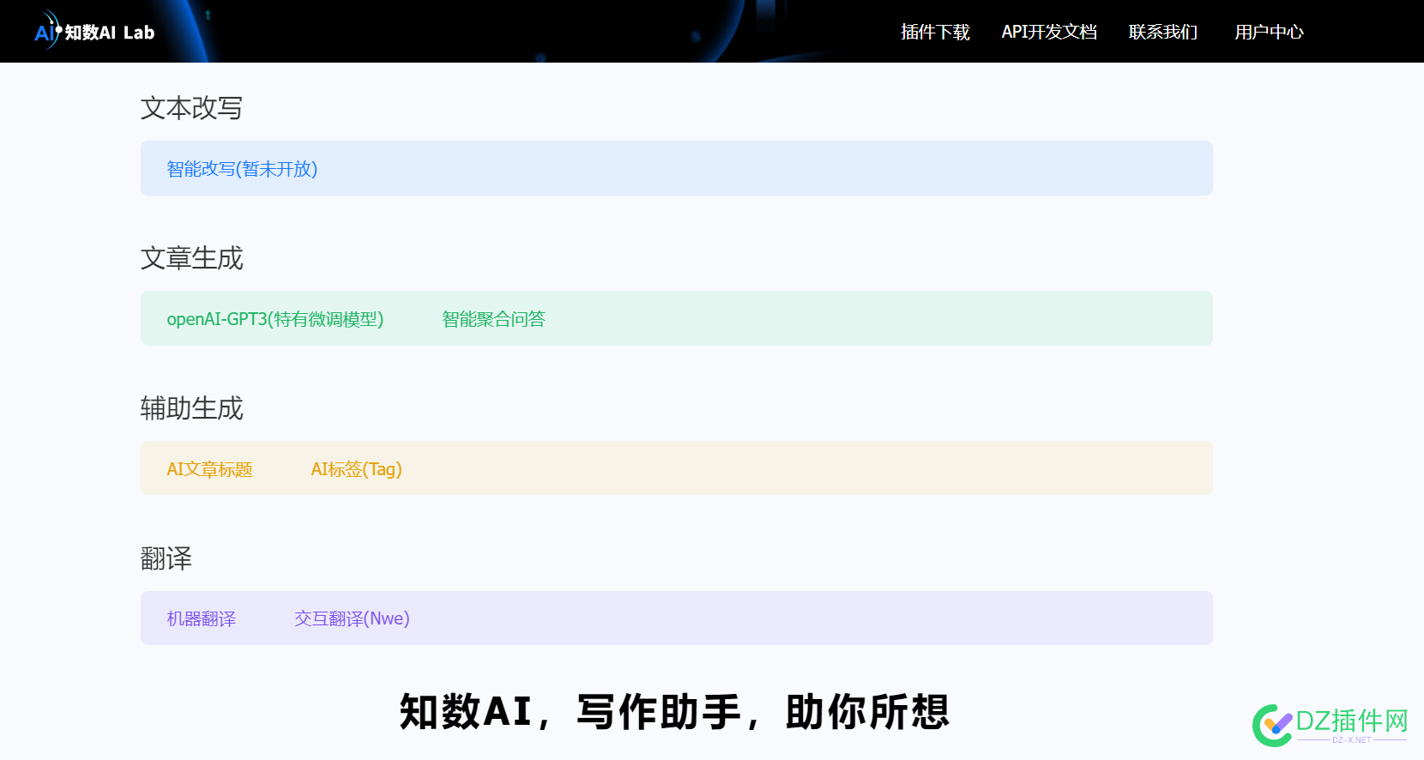Click the 辅助生成 section heading
The width and height of the screenshot is (1424, 760).
pos(191,408)
